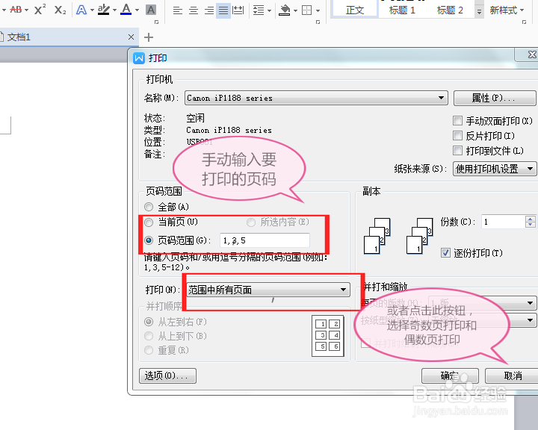Toggle character shading (gray A icon)
This screenshot has height=430, width=538.
tap(151, 10)
